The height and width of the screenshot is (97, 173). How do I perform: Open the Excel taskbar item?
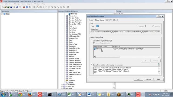pyautogui.click(x=71, y=95)
